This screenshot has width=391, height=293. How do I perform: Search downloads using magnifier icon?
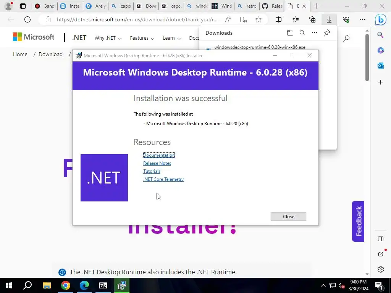pos(302,33)
